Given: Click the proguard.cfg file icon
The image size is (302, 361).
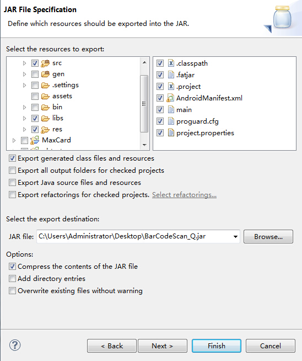Looking at the screenshot, I should click(171, 121).
